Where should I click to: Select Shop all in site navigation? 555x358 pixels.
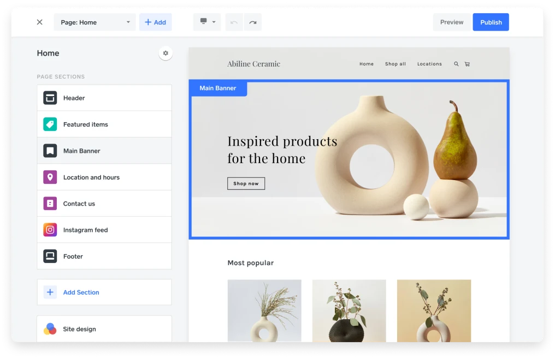[x=395, y=64]
